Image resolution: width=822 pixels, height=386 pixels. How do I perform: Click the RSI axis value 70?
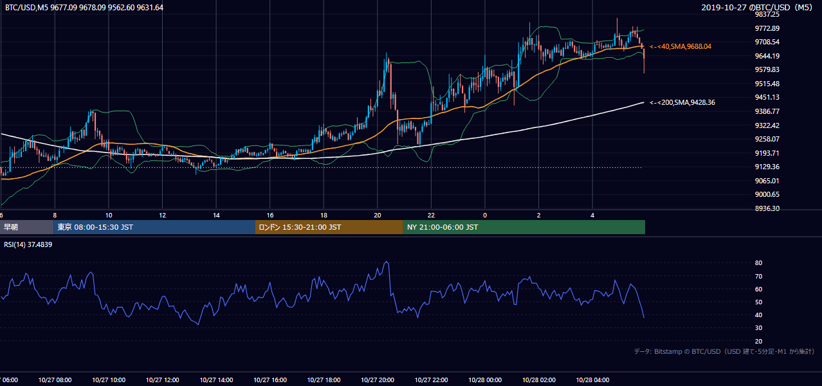(759, 276)
